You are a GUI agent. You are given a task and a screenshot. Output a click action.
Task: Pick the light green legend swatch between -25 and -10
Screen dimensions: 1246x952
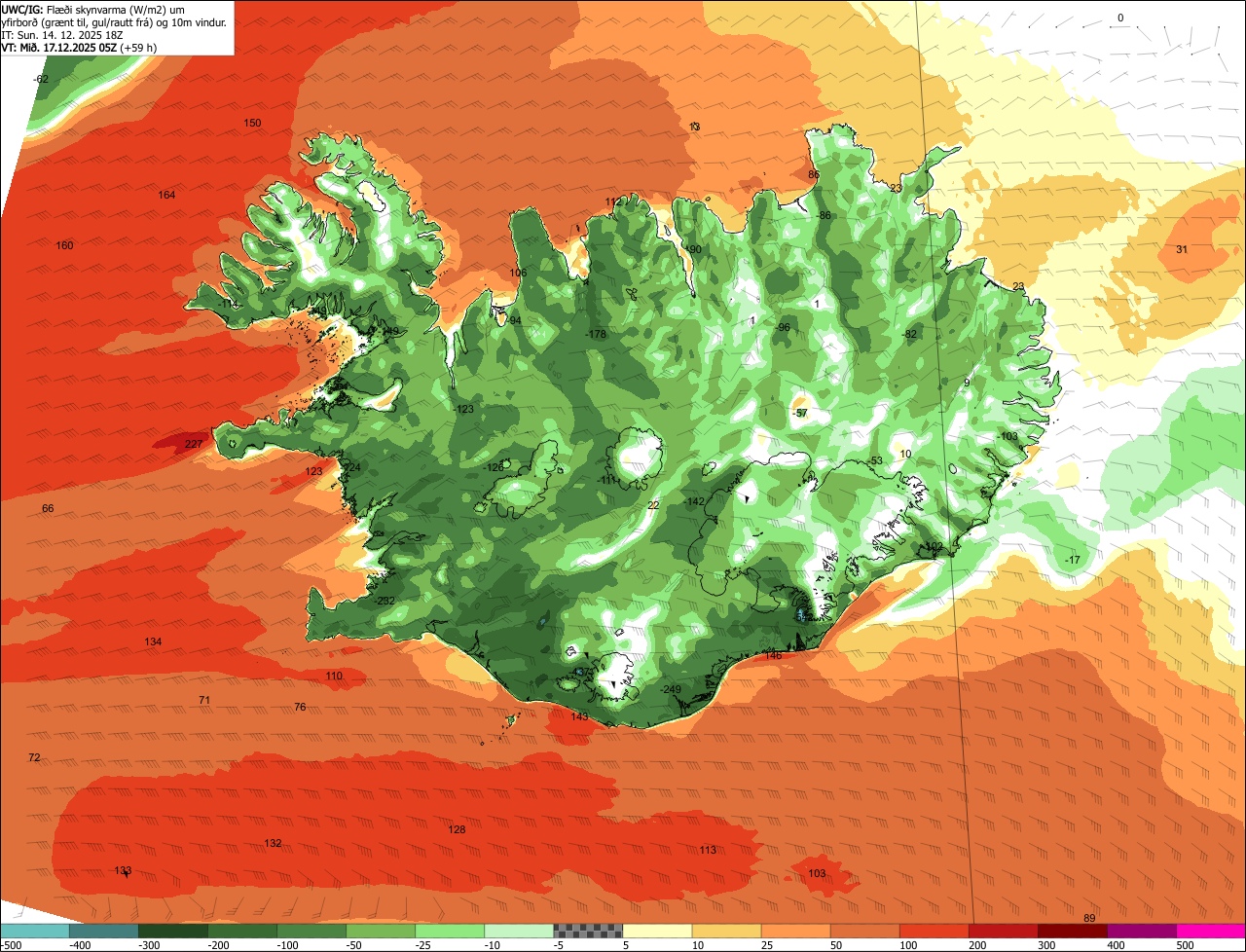tap(450, 931)
